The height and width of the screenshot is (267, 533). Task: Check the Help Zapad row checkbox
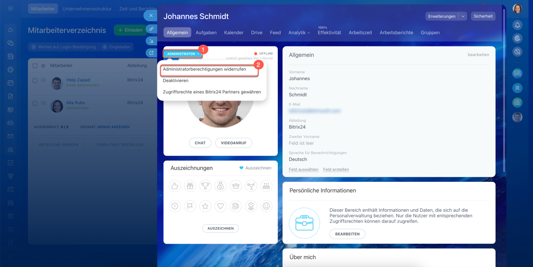(35, 81)
